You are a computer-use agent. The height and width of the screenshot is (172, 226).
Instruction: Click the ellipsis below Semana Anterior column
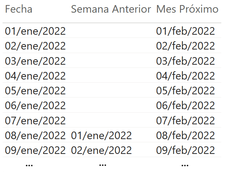point(102,165)
